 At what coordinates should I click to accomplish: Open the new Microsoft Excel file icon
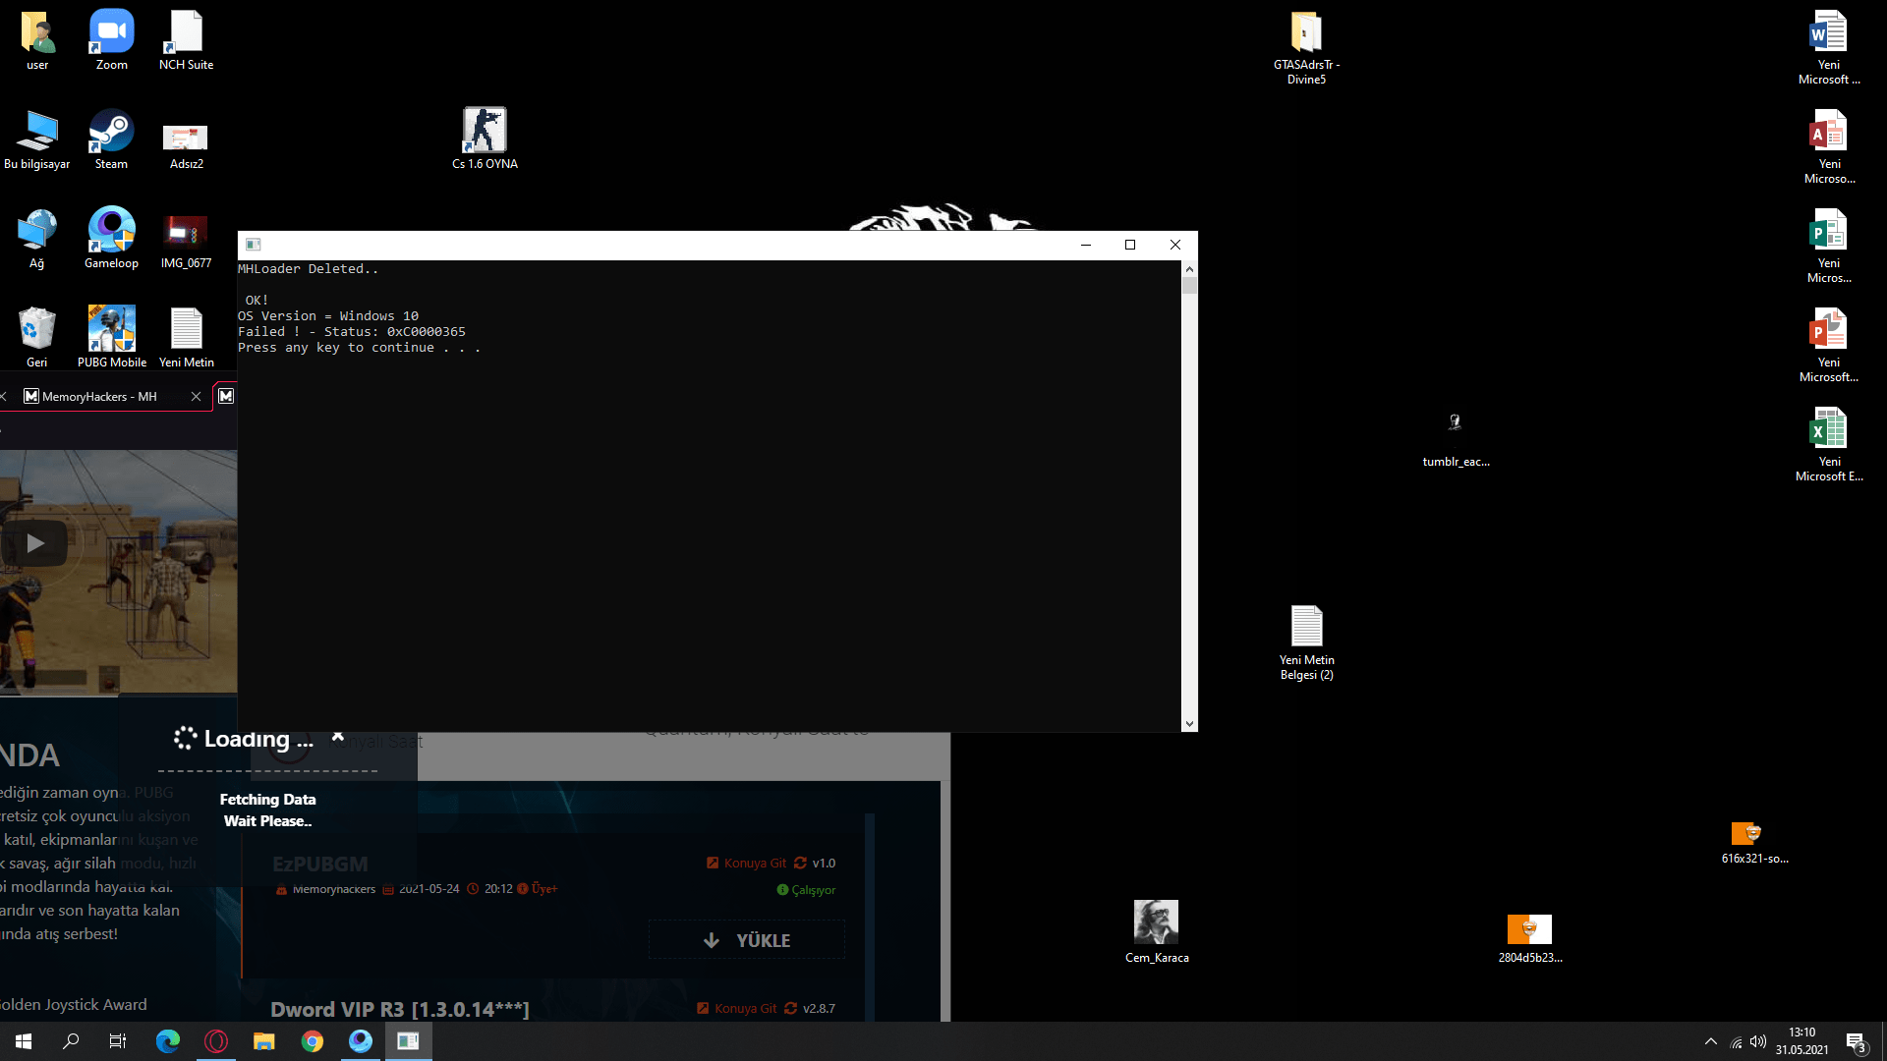(1828, 444)
